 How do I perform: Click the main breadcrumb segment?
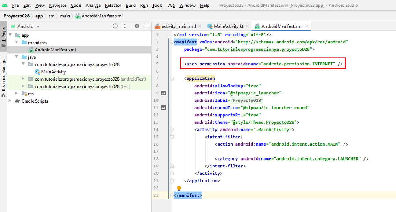65,16
